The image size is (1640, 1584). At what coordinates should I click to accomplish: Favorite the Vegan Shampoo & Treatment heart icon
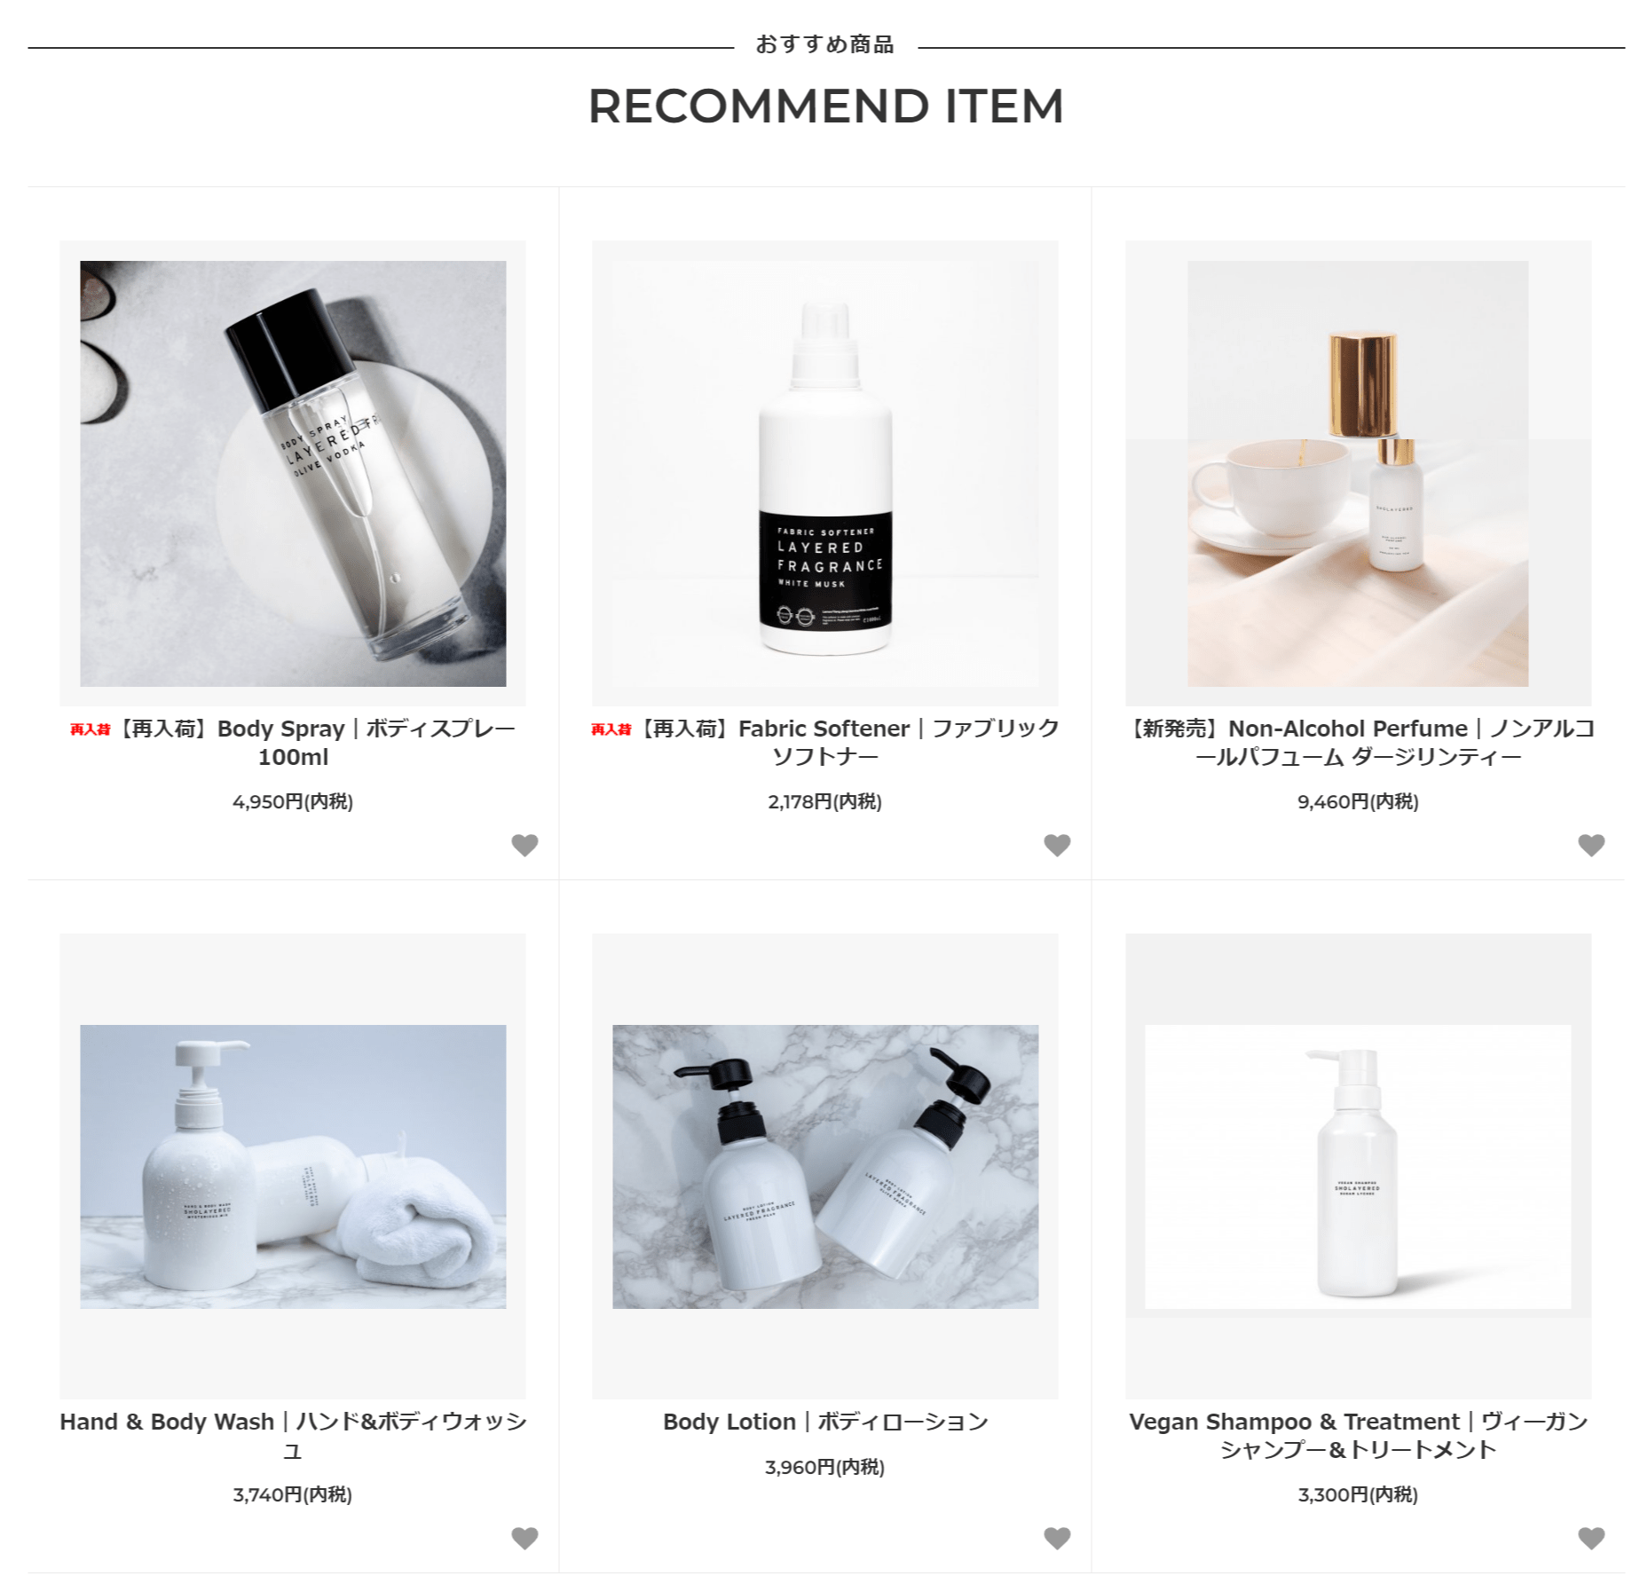[1591, 1538]
